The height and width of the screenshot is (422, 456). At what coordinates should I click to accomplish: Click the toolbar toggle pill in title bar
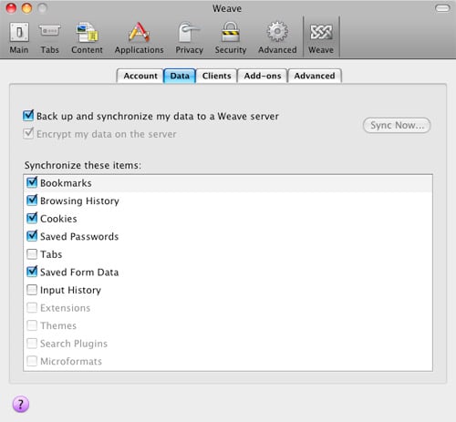[442, 8]
